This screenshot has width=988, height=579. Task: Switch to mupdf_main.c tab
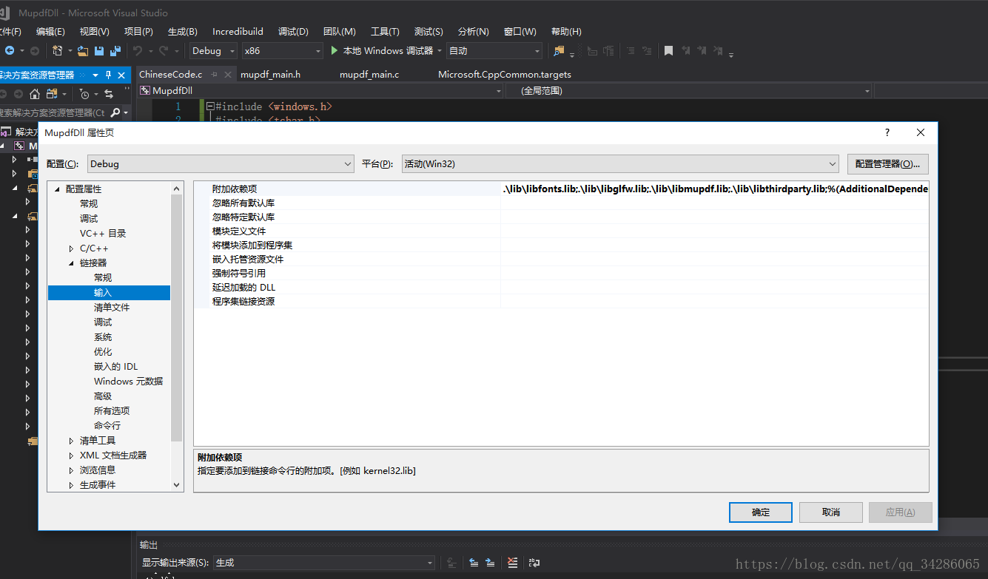click(369, 75)
